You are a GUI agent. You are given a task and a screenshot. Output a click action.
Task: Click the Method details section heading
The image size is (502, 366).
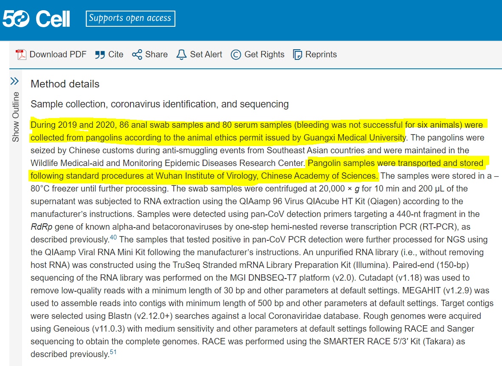click(x=65, y=84)
